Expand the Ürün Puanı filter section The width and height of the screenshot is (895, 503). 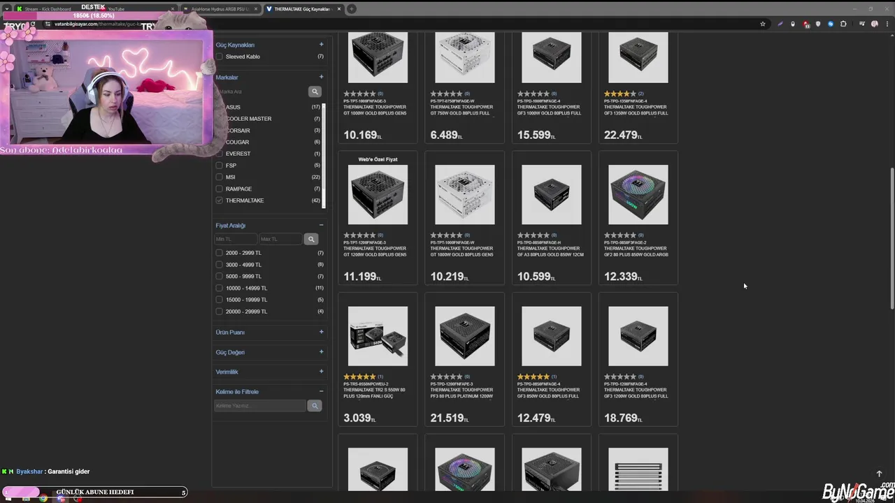pos(321,332)
